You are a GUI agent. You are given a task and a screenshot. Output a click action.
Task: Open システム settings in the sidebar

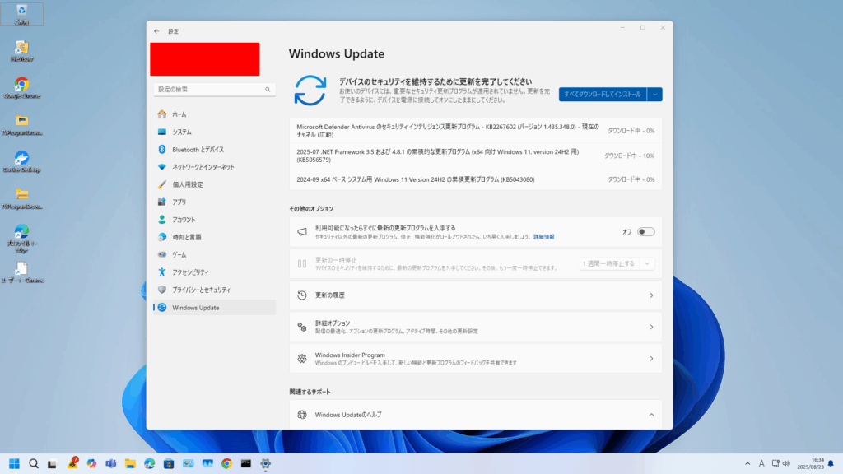pos(215,132)
